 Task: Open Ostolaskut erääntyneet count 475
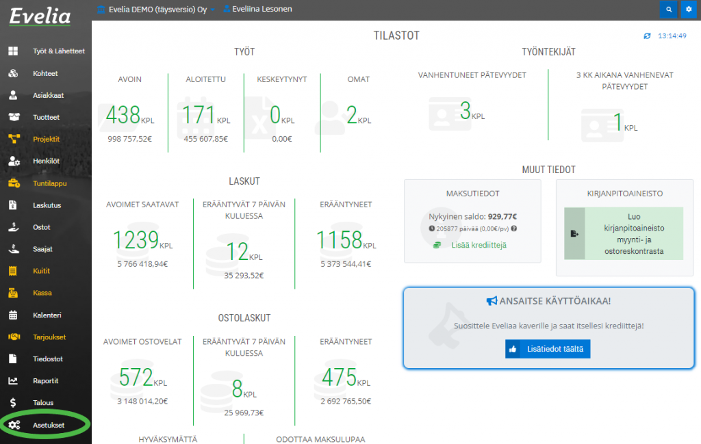coord(340,377)
